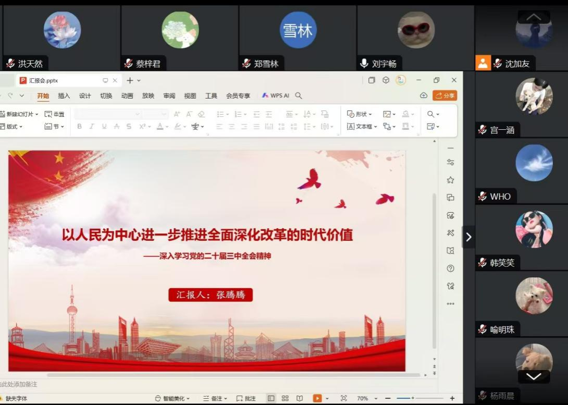
Task: Open the 插入 ribbon tab
Action: pos(64,96)
